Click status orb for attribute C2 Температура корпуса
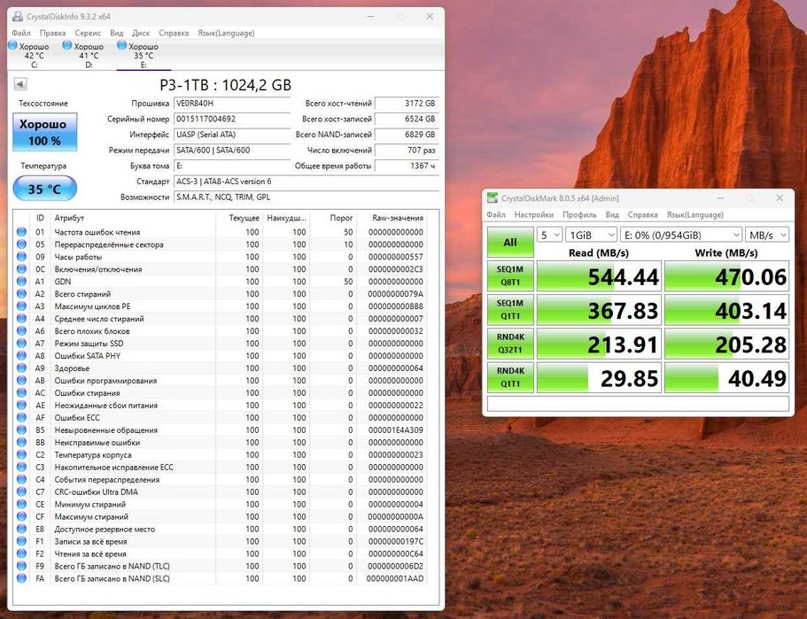This screenshot has height=619, width=807. pyautogui.click(x=21, y=454)
